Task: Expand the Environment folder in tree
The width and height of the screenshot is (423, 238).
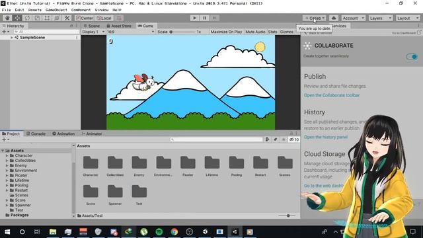Action: click(x=7, y=171)
